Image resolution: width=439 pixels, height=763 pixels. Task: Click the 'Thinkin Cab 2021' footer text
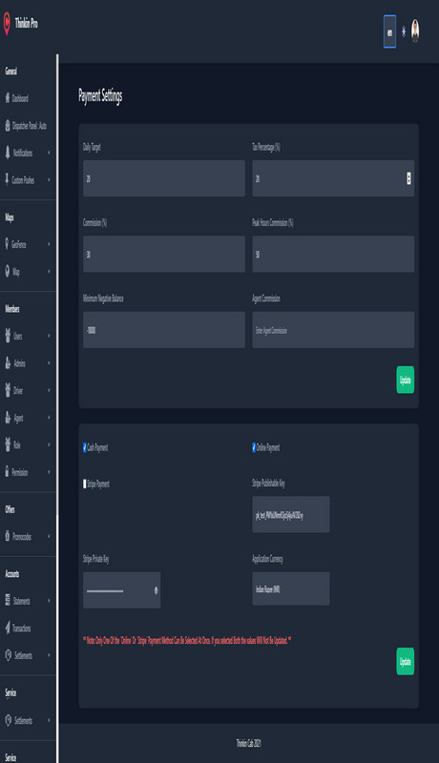[249, 743]
